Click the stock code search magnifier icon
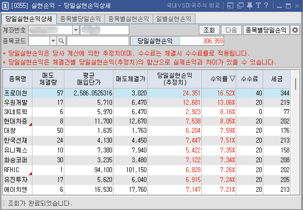Viewport: 303px width, 210px height. 61,41
